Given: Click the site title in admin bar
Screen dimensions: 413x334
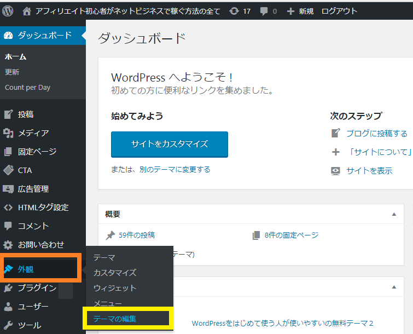Looking at the screenshot, I should pos(128,11).
